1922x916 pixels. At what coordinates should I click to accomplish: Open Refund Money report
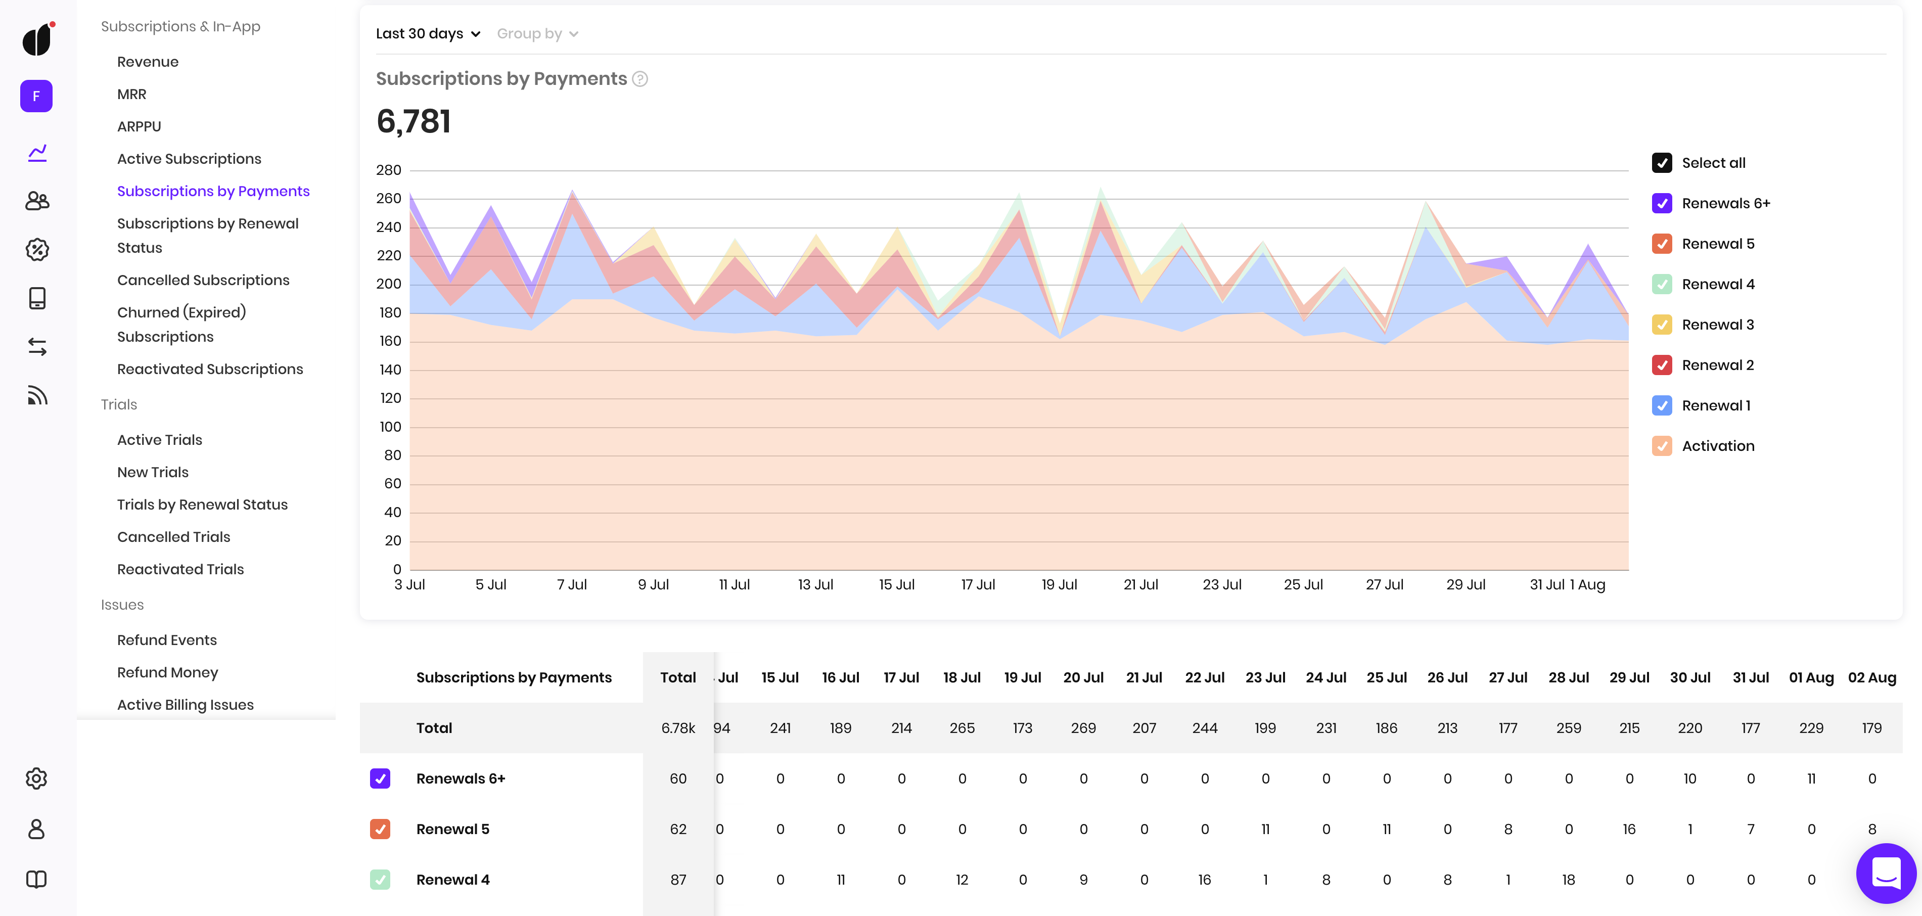point(167,673)
